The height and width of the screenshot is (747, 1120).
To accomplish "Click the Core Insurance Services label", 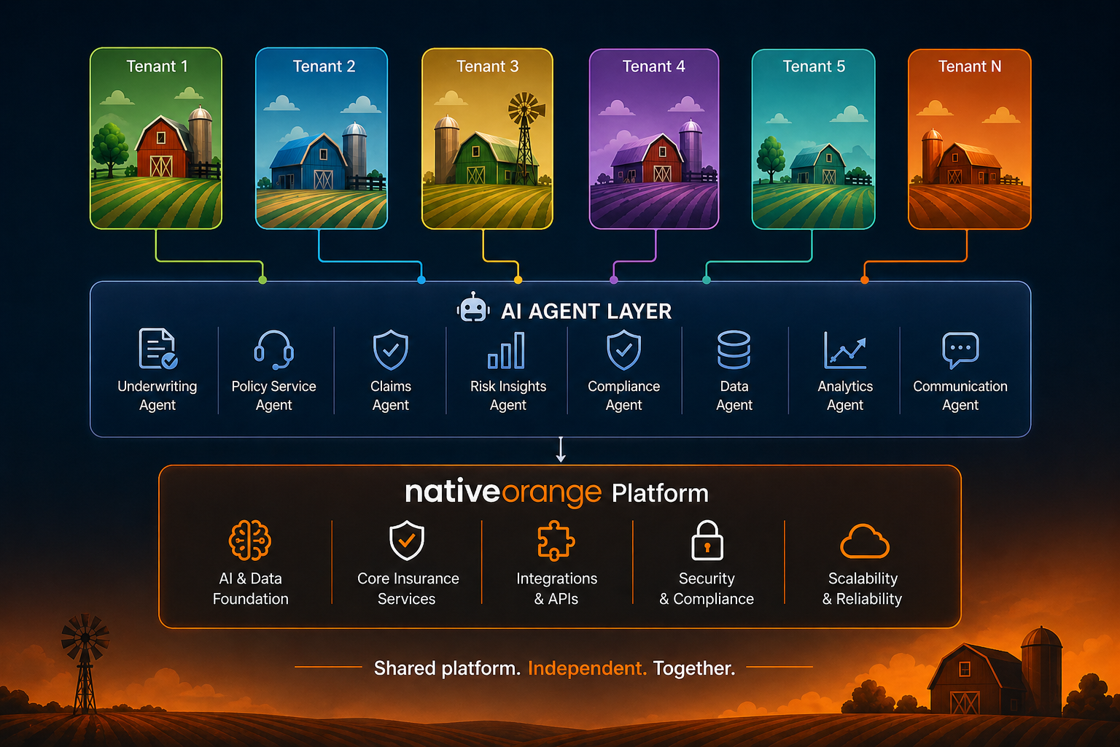I will click(x=408, y=589).
